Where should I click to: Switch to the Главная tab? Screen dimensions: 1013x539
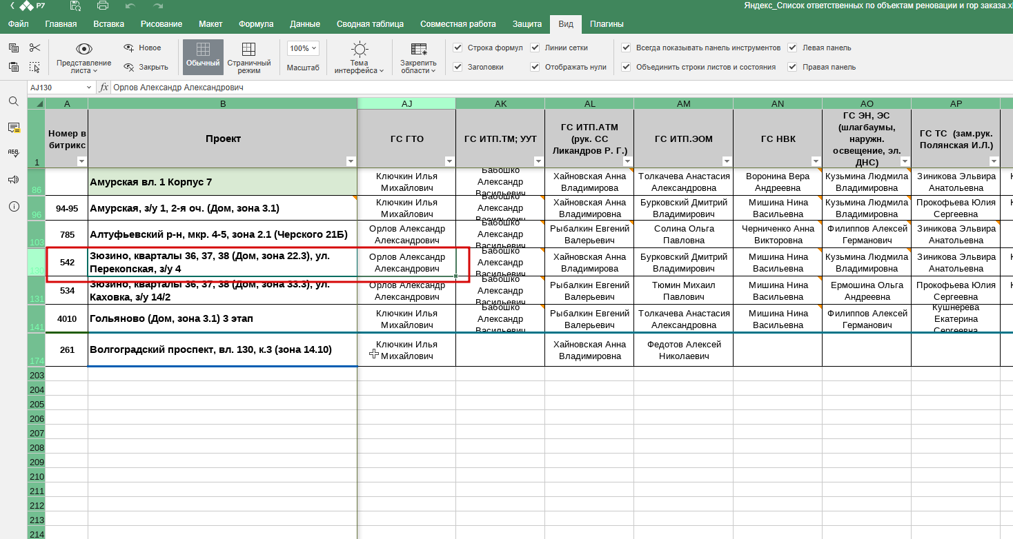coord(61,24)
